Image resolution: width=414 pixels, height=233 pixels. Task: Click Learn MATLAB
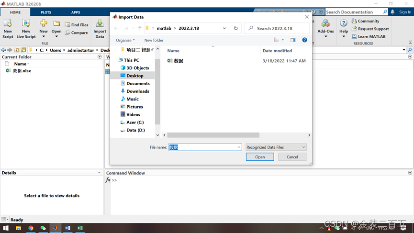(369, 36)
